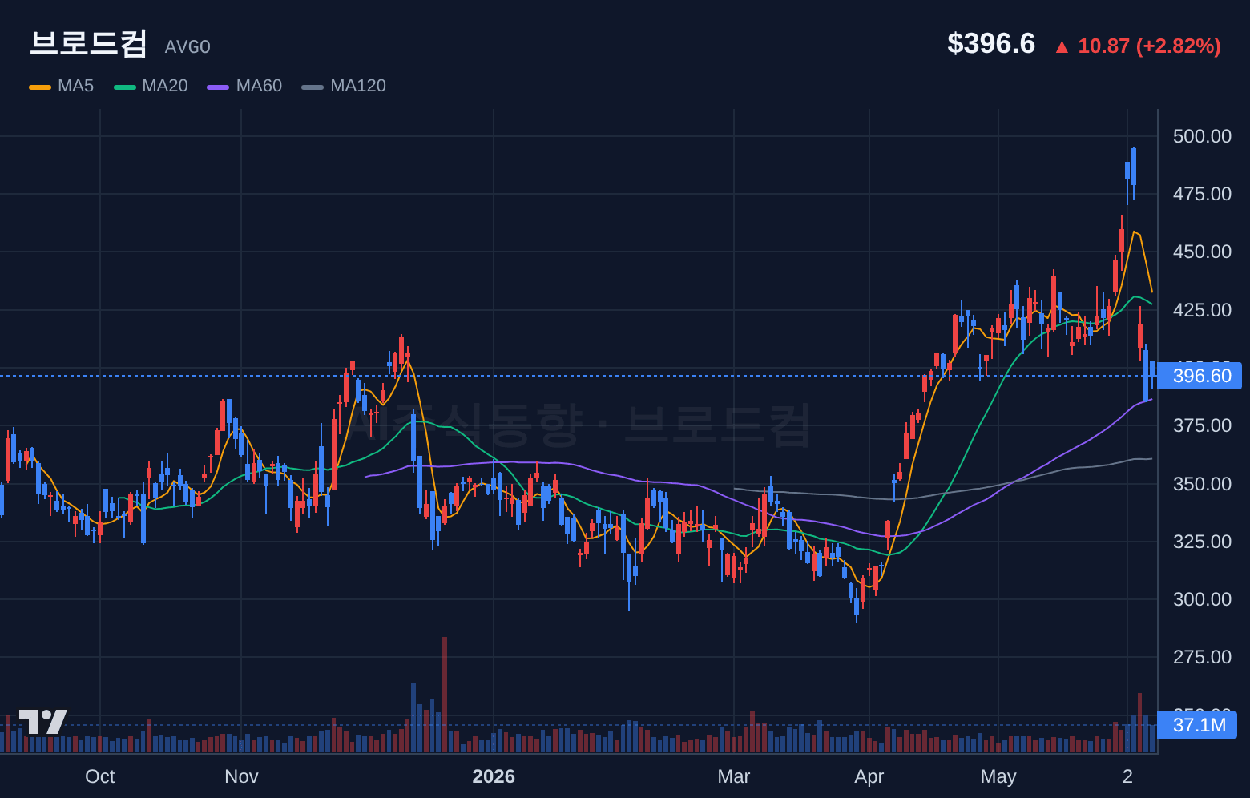Click the green MA20 legend line
1250x798 pixels.
coord(125,87)
